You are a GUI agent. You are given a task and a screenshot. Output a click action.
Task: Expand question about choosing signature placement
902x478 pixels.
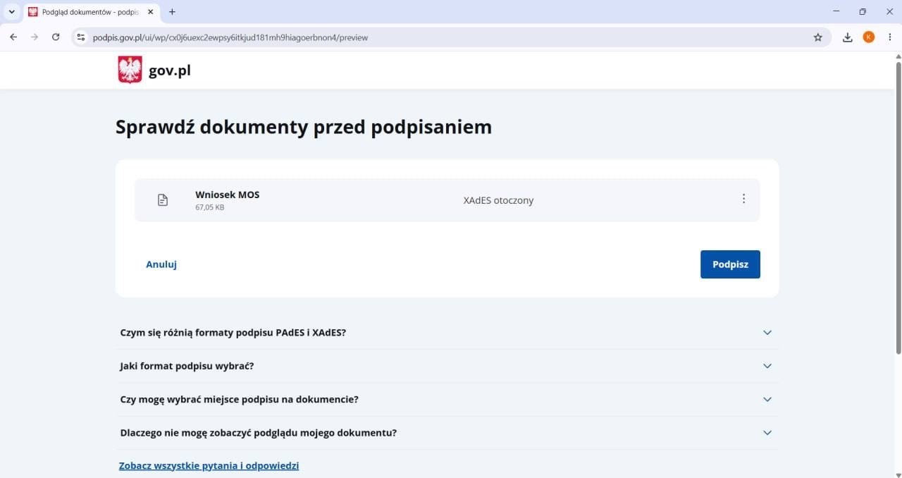[x=447, y=399]
